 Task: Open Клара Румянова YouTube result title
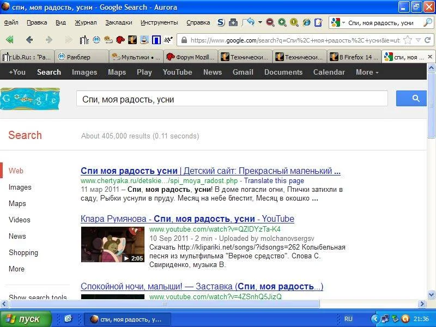point(187,219)
